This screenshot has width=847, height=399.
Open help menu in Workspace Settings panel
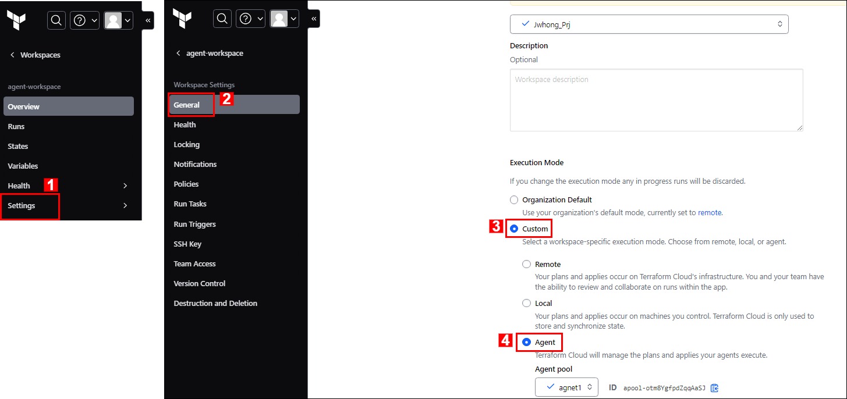251,19
